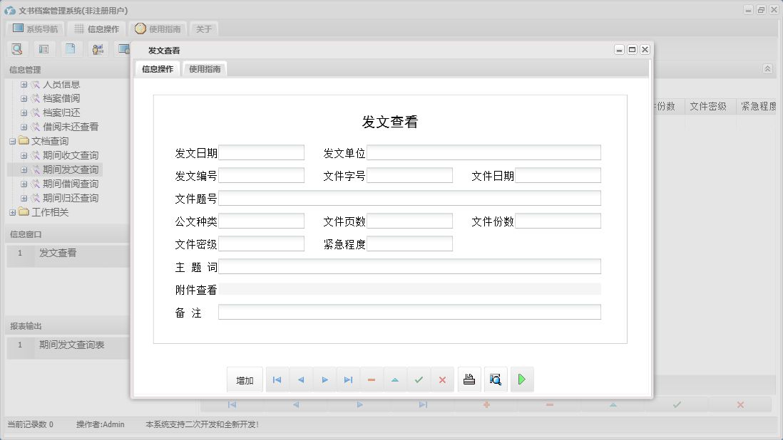The height and width of the screenshot is (440, 783).
Task: Click the 增加 button
Action: pos(245,379)
